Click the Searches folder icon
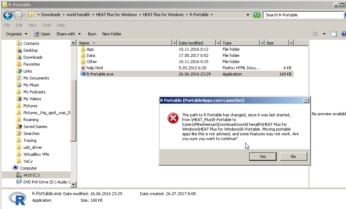346x209 pixels. (19, 133)
